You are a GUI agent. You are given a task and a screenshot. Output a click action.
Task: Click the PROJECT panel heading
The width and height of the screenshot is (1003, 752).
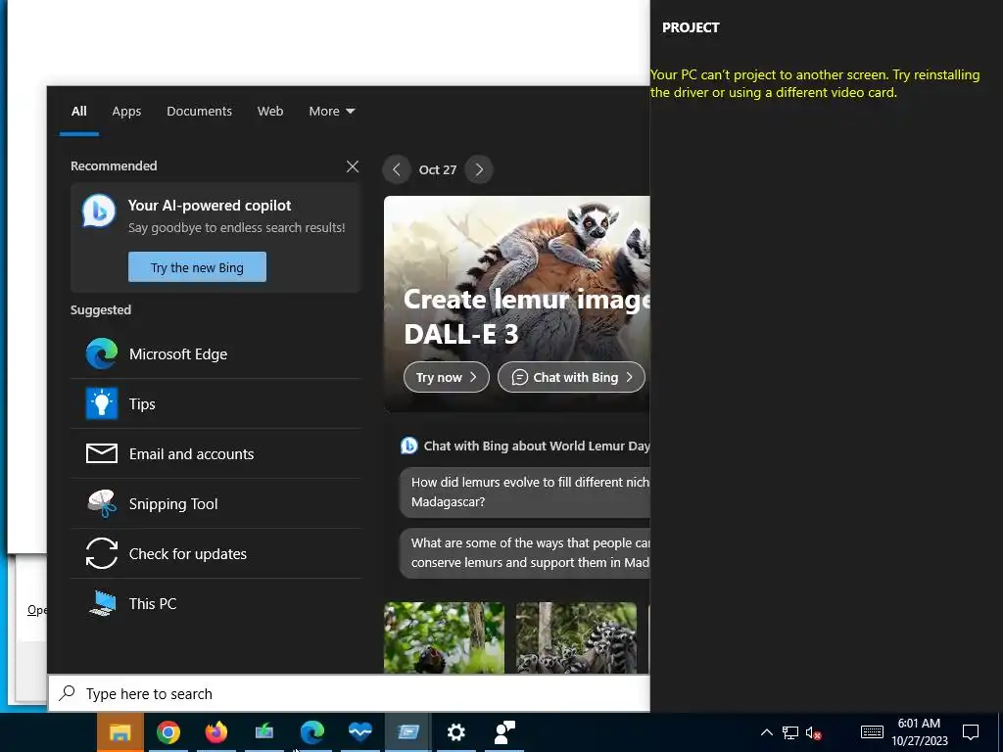coord(691,27)
